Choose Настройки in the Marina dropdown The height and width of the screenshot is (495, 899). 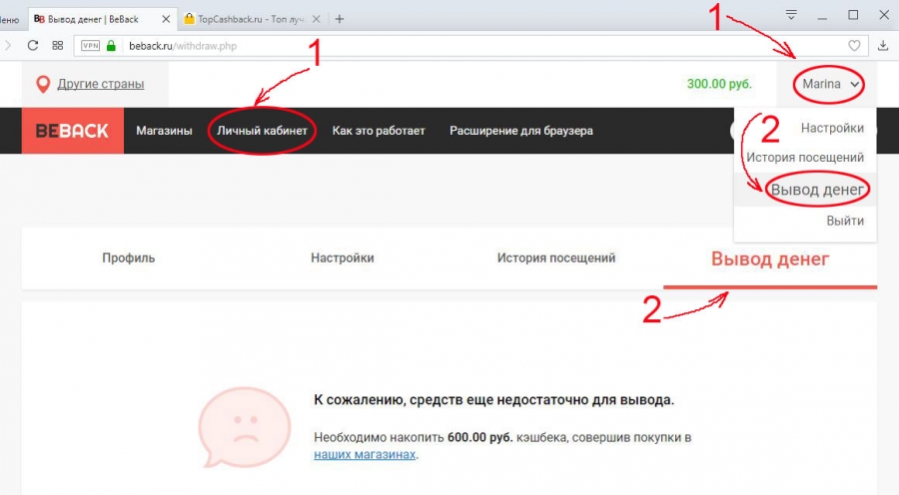(832, 128)
